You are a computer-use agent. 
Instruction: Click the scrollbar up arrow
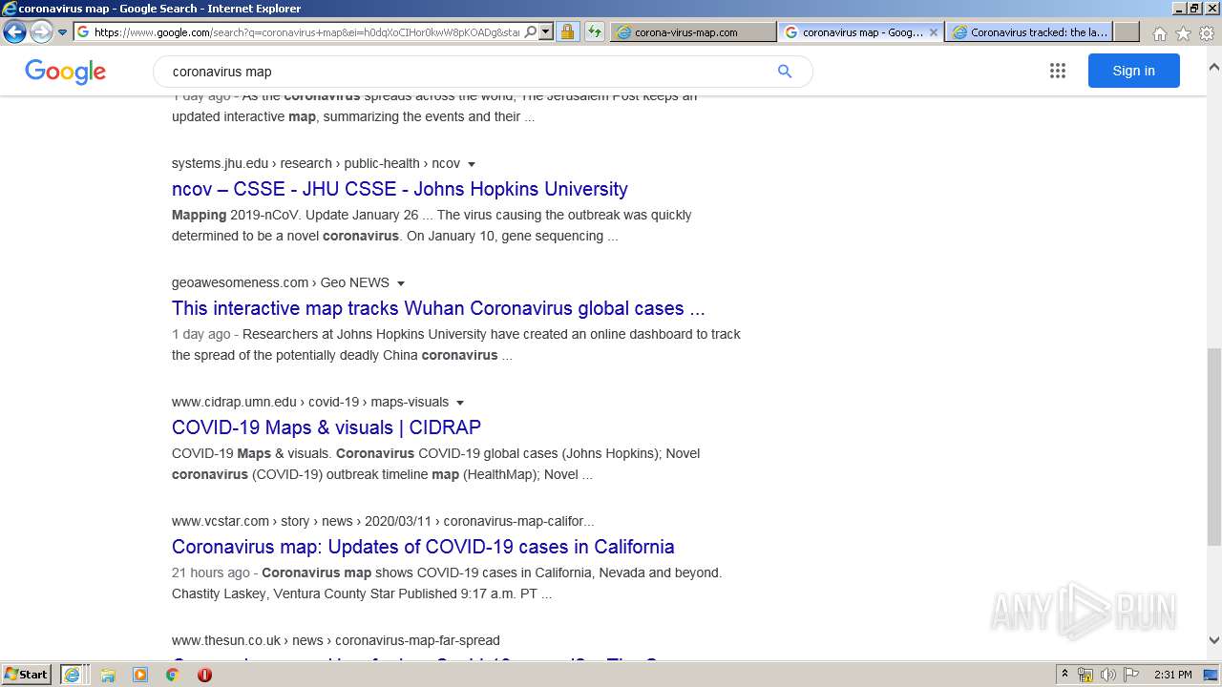[x=1213, y=68]
